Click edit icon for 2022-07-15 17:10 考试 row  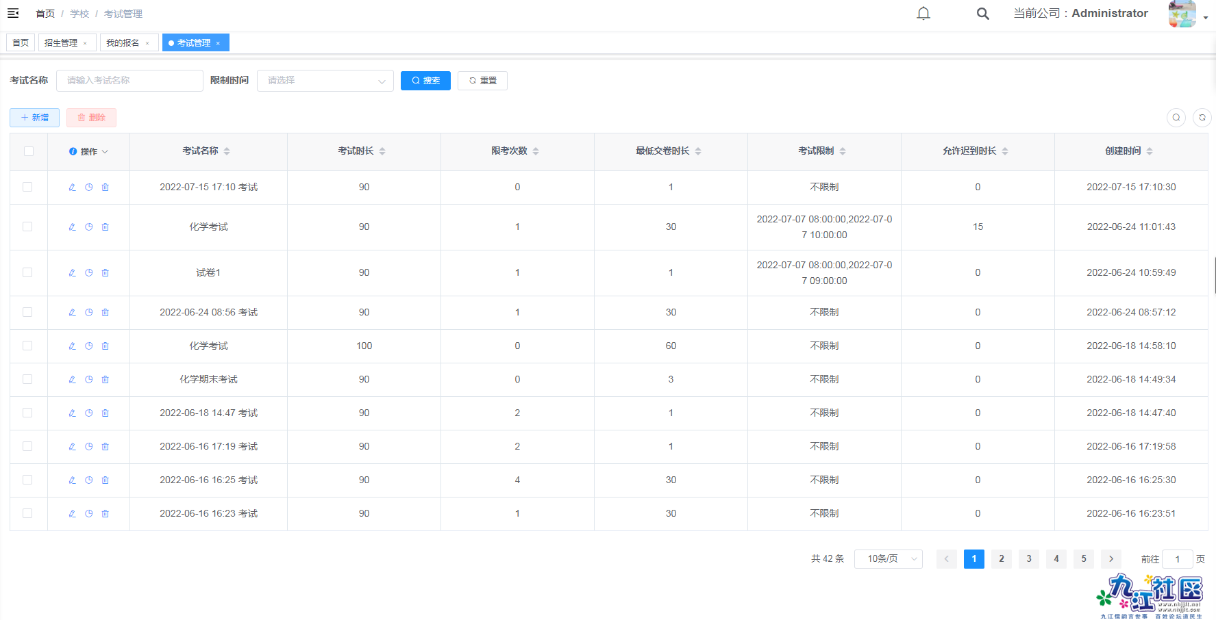point(73,188)
